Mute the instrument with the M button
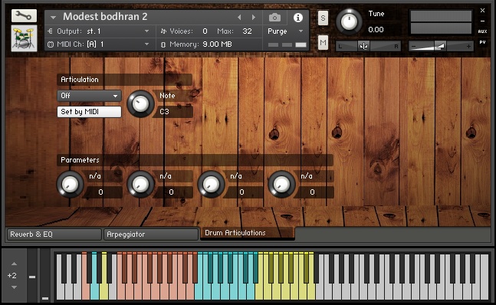The width and height of the screenshot is (496, 305). [x=323, y=43]
